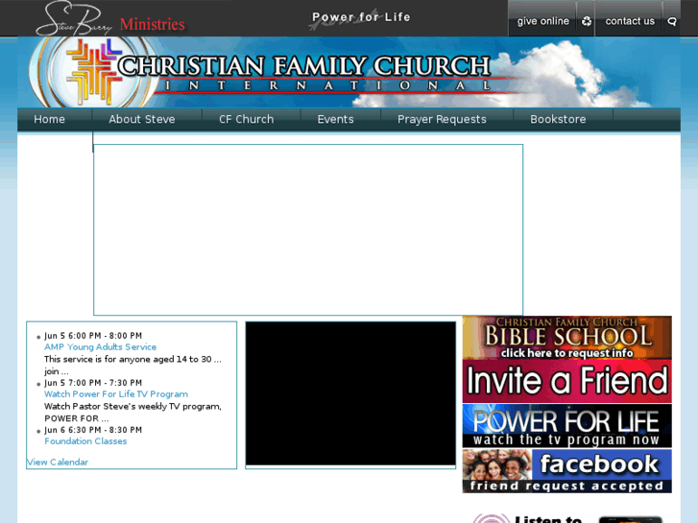Open the Prayer Requests page
Image resolution: width=698 pixels, height=523 pixels.
pyautogui.click(x=442, y=119)
